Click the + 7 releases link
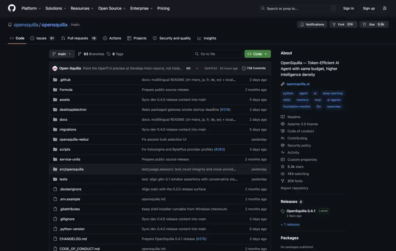Screen dimensions: 396x251 pos(290,225)
